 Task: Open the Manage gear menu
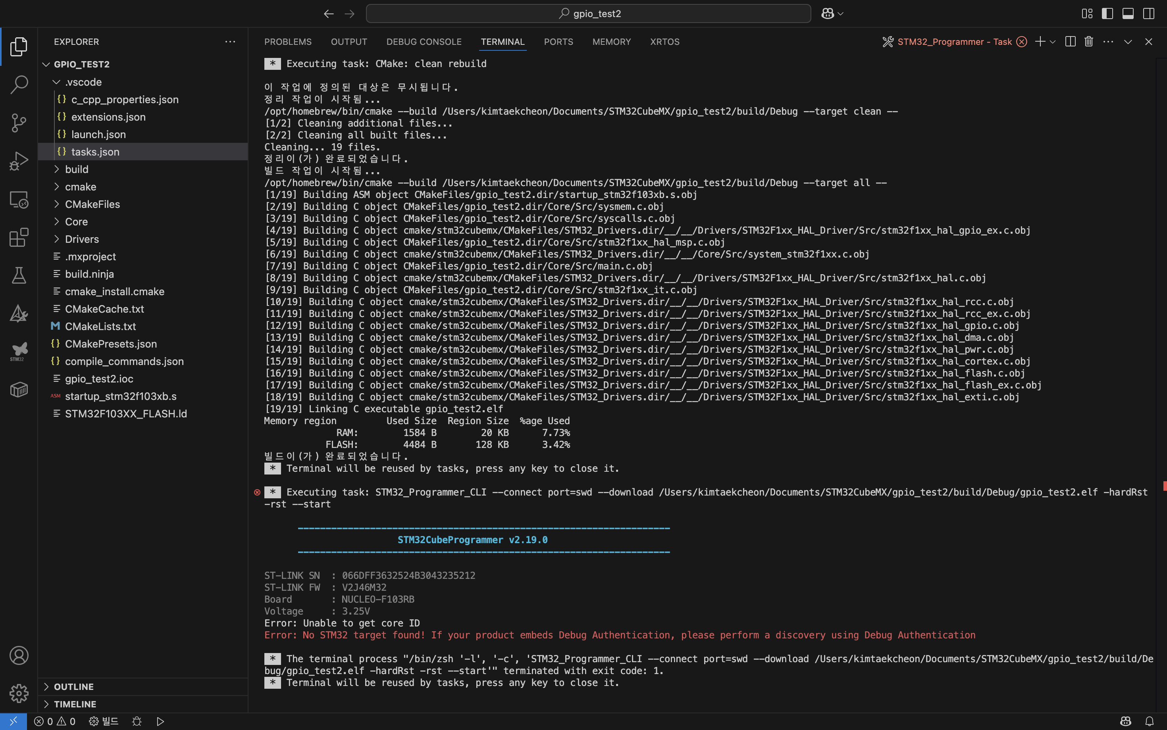point(19,693)
